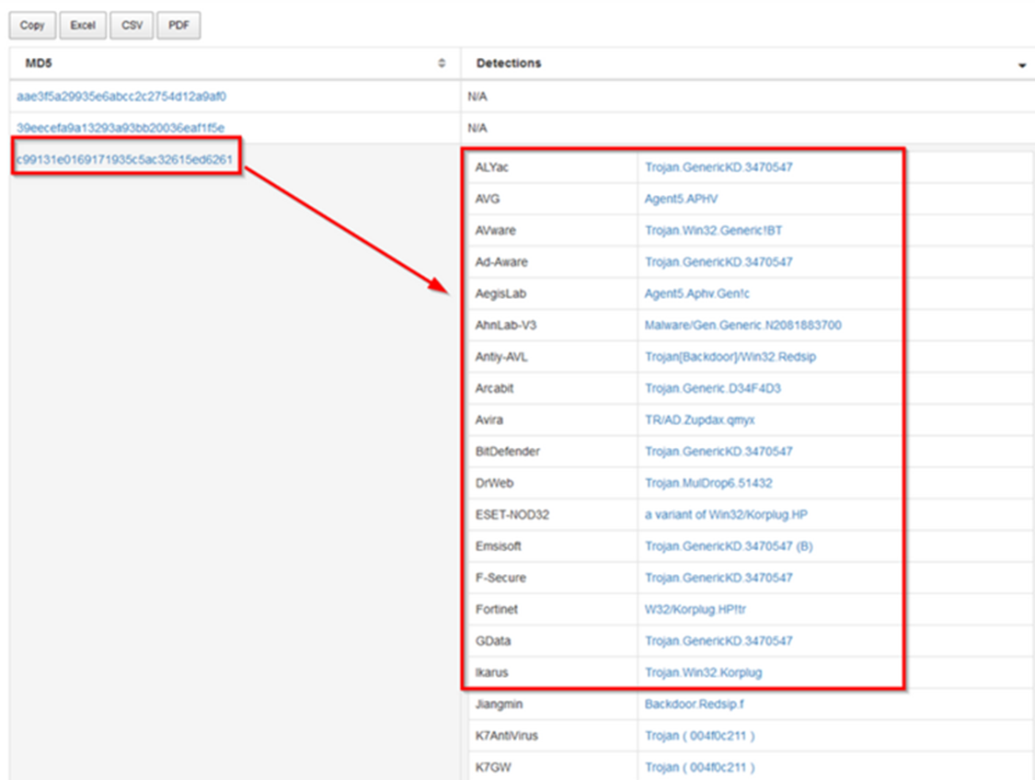Select the Fortinet vendor name cell
This screenshot has width=1035, height=780.
[553, 610]
